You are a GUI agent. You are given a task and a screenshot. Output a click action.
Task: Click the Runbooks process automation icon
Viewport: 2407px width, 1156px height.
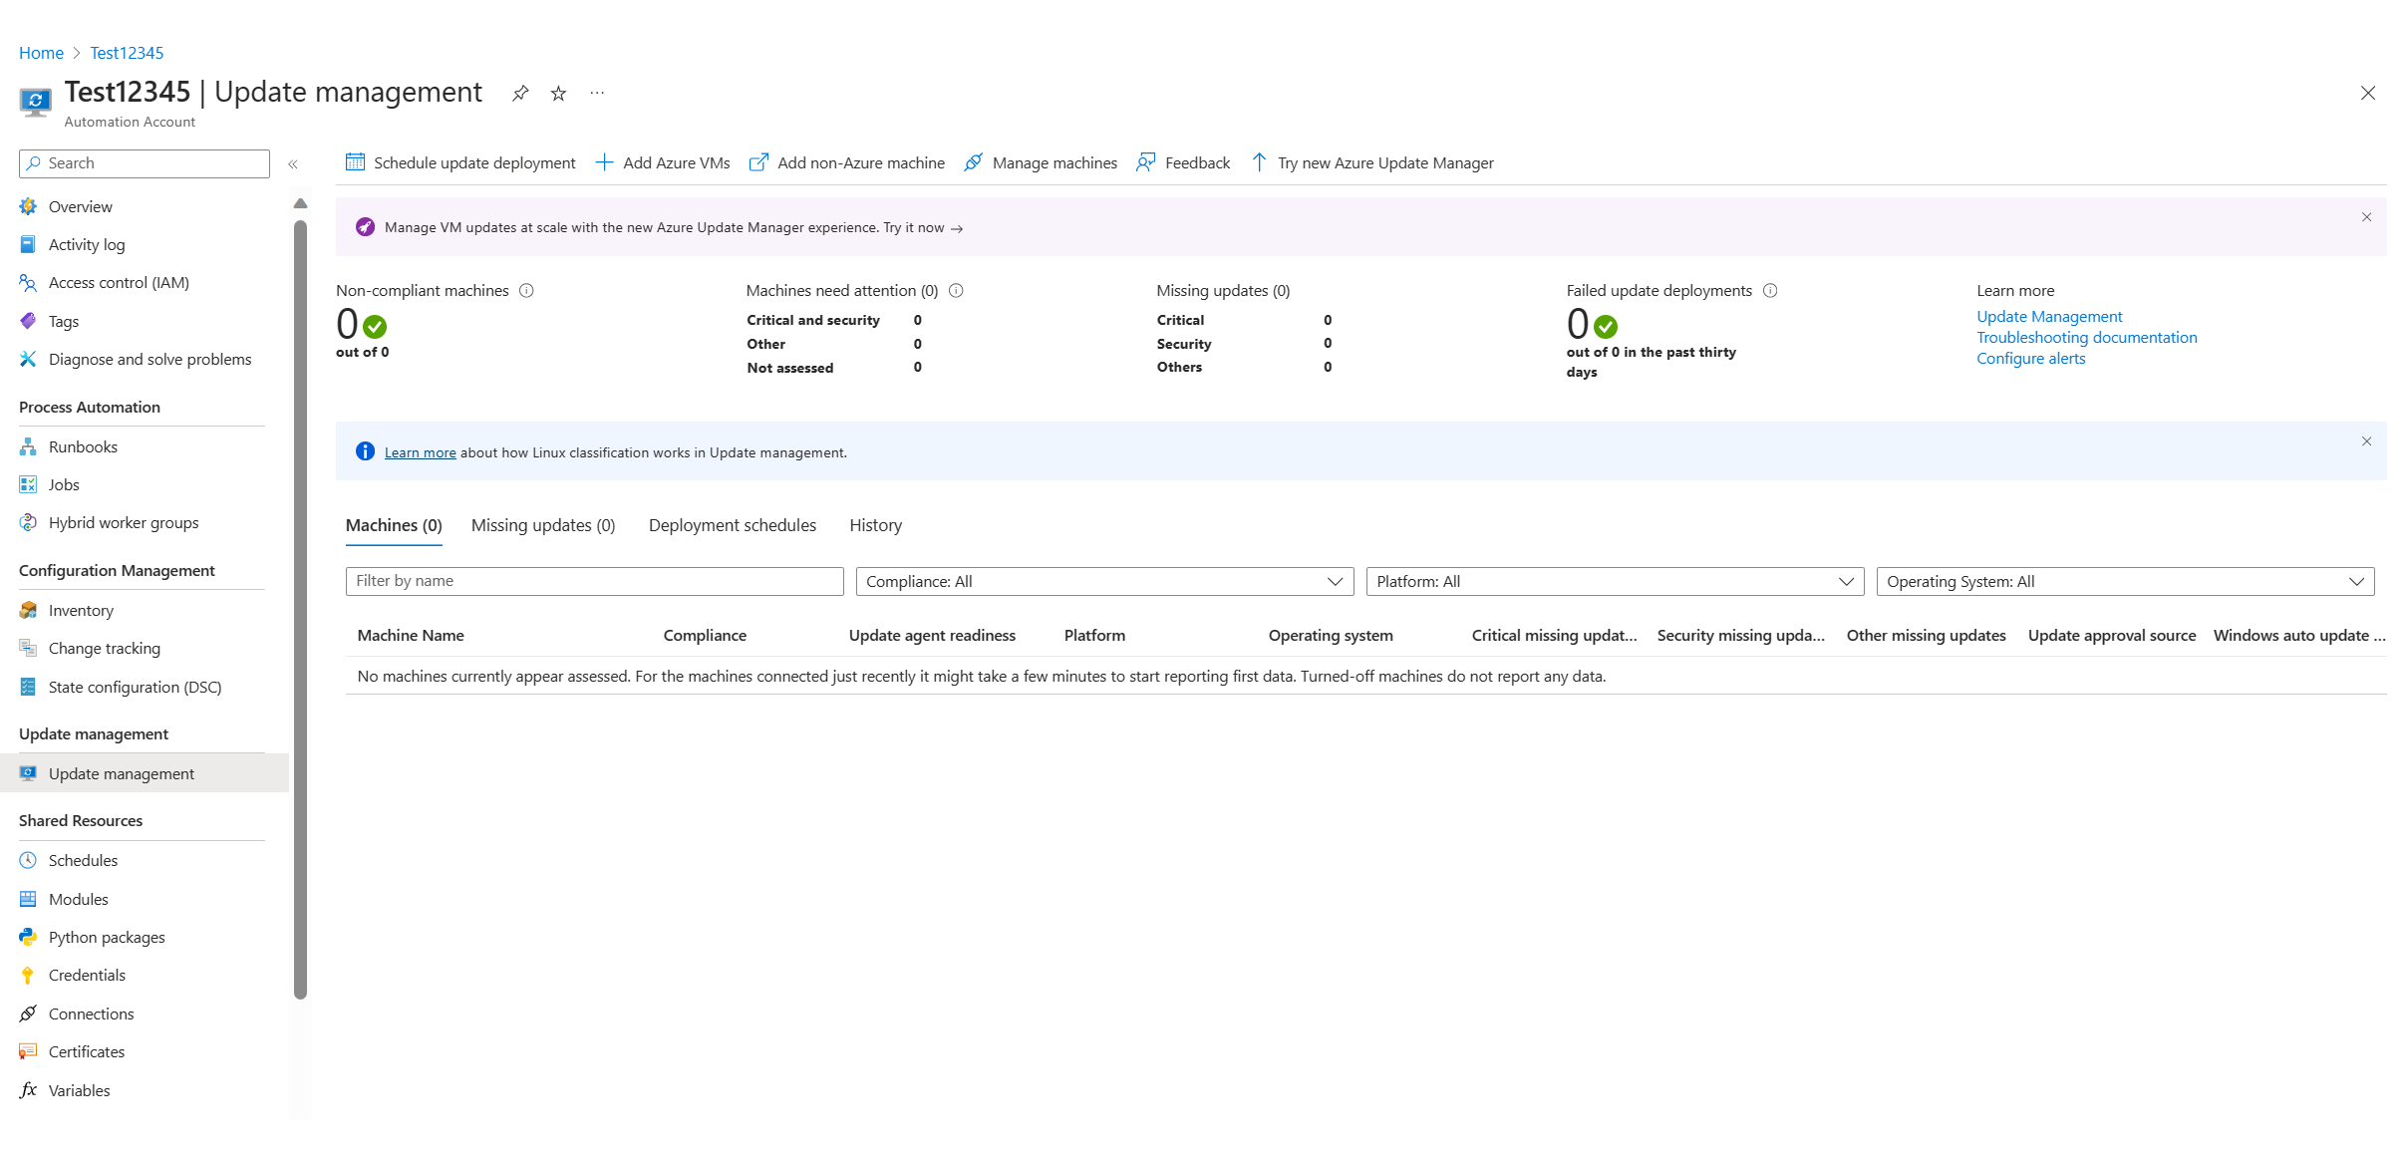pos(29,445)
